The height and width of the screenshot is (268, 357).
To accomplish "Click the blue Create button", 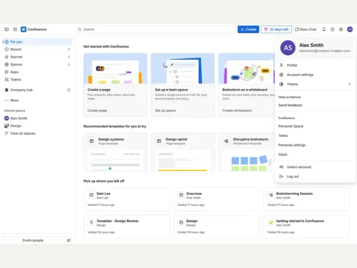I will click(x=248, y=29).
